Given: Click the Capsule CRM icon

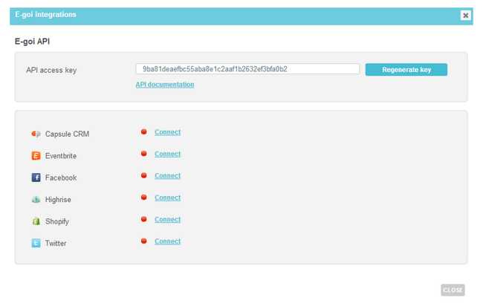Looking at the screenshot, I should tap(36, 134).
